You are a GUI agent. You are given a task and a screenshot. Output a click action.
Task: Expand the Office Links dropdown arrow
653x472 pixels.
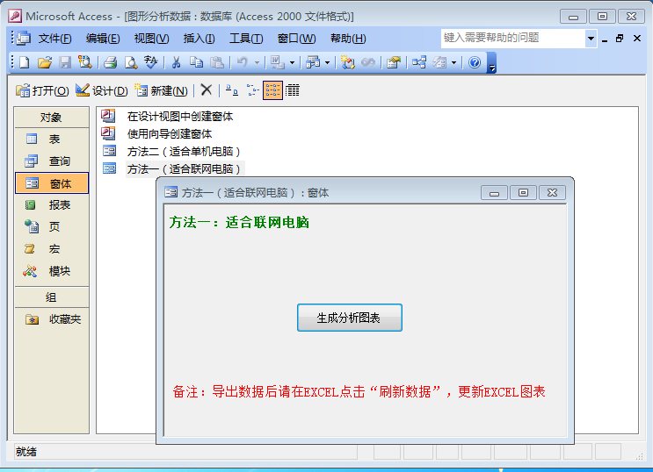click(292, 63)
